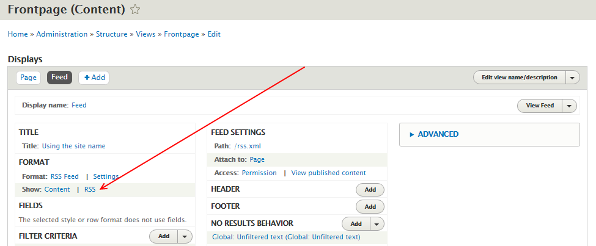This screenshot has width=596, height=246.
Task: Click the View Feed button
Action: 540,106
